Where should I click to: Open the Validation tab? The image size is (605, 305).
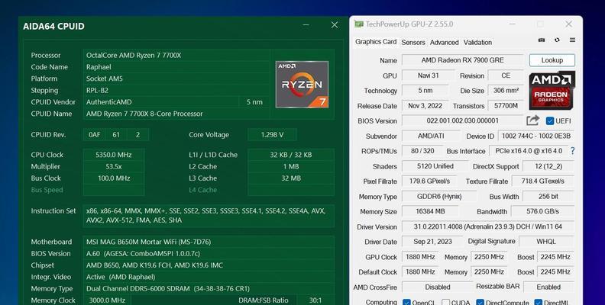coord(477,43)
